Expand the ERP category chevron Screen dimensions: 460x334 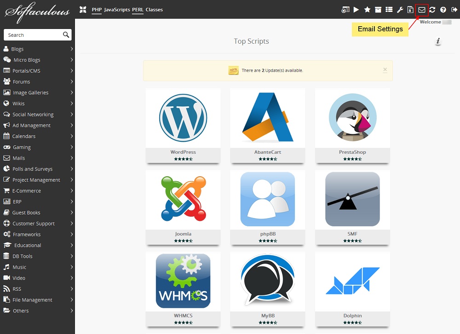[x=71, y=202]
